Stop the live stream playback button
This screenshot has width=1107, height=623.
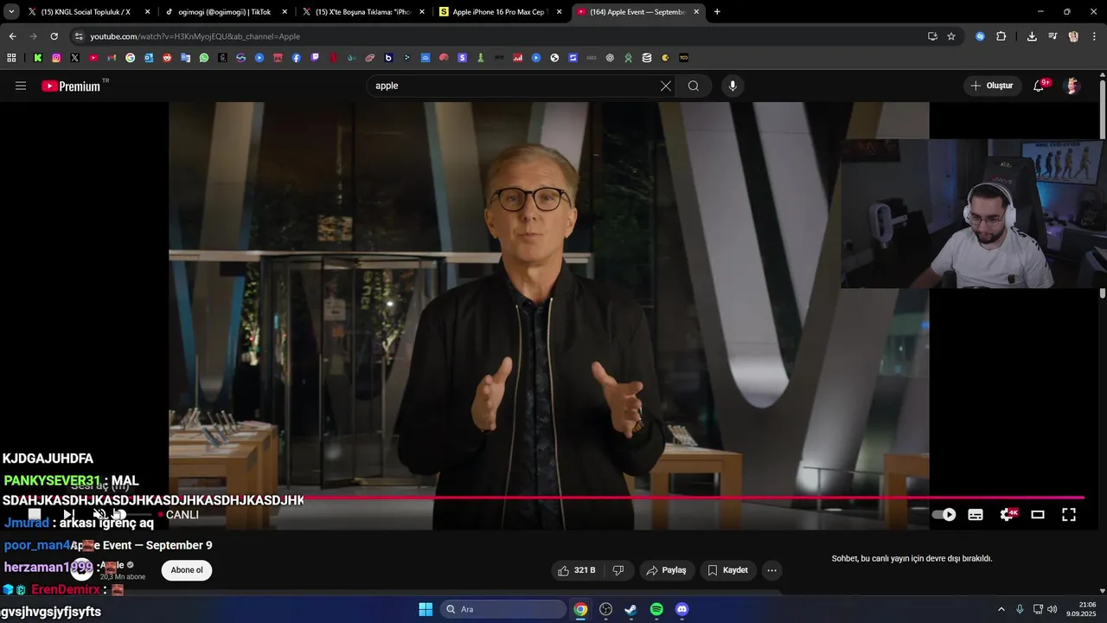click(x=35, y=515)
